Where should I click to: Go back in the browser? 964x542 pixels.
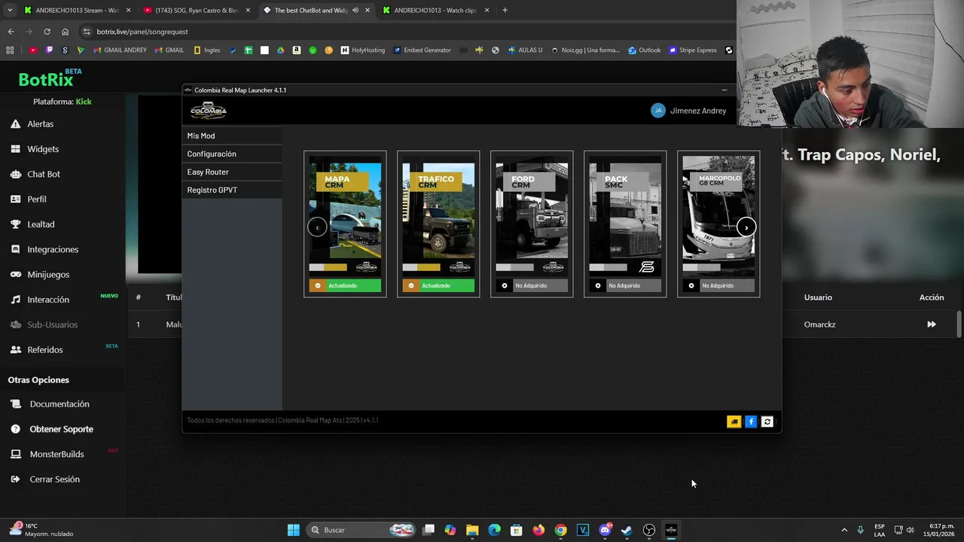point(11,32)
